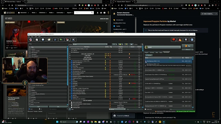Screen dimensions: 221x124
Task: Open the filter separators dropdown
Action: [x=58, y=109]
